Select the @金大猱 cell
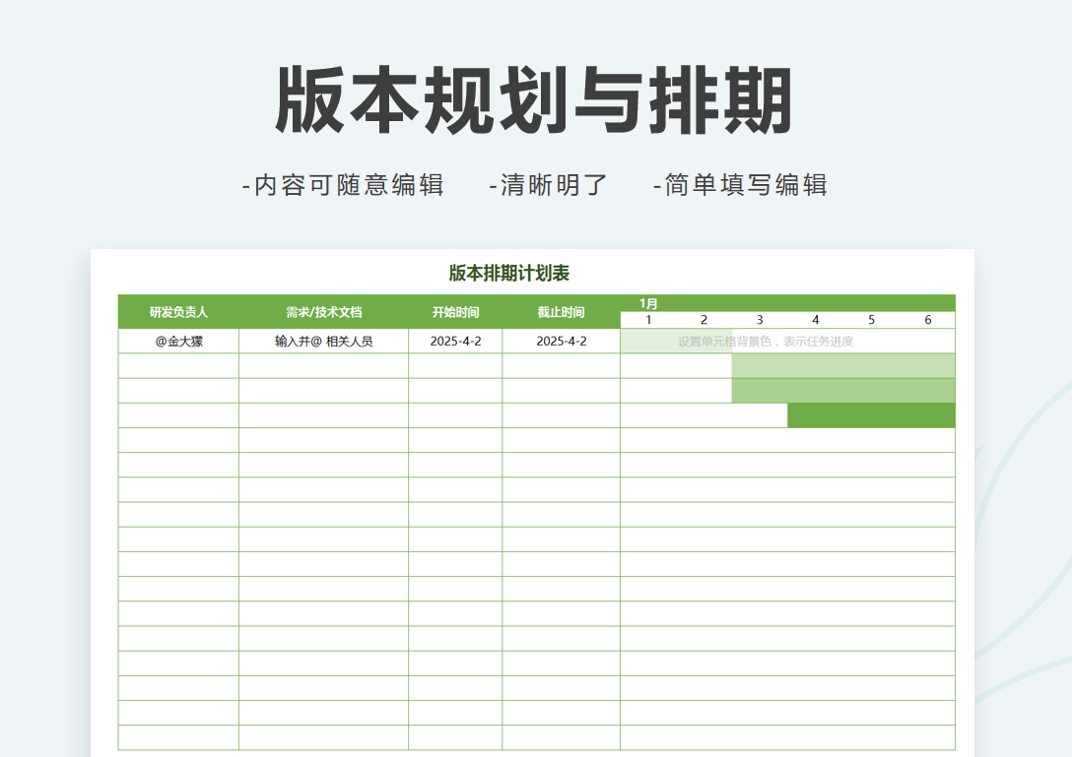The height and width of the screenshot is (757, 1072). [x=178, y=342]
